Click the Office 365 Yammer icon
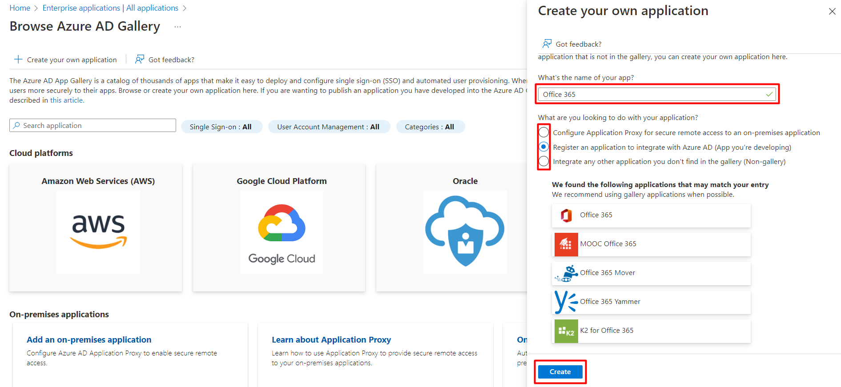This screenshot has height=387, width=841. pyautogui.click(x=566, y=302)
